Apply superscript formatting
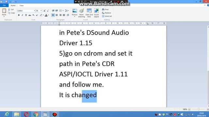This screenshot has height=117, width=209. (37, 15)
